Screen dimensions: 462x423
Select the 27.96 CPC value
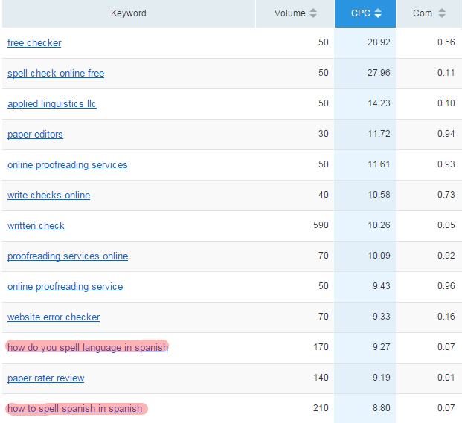379,73
